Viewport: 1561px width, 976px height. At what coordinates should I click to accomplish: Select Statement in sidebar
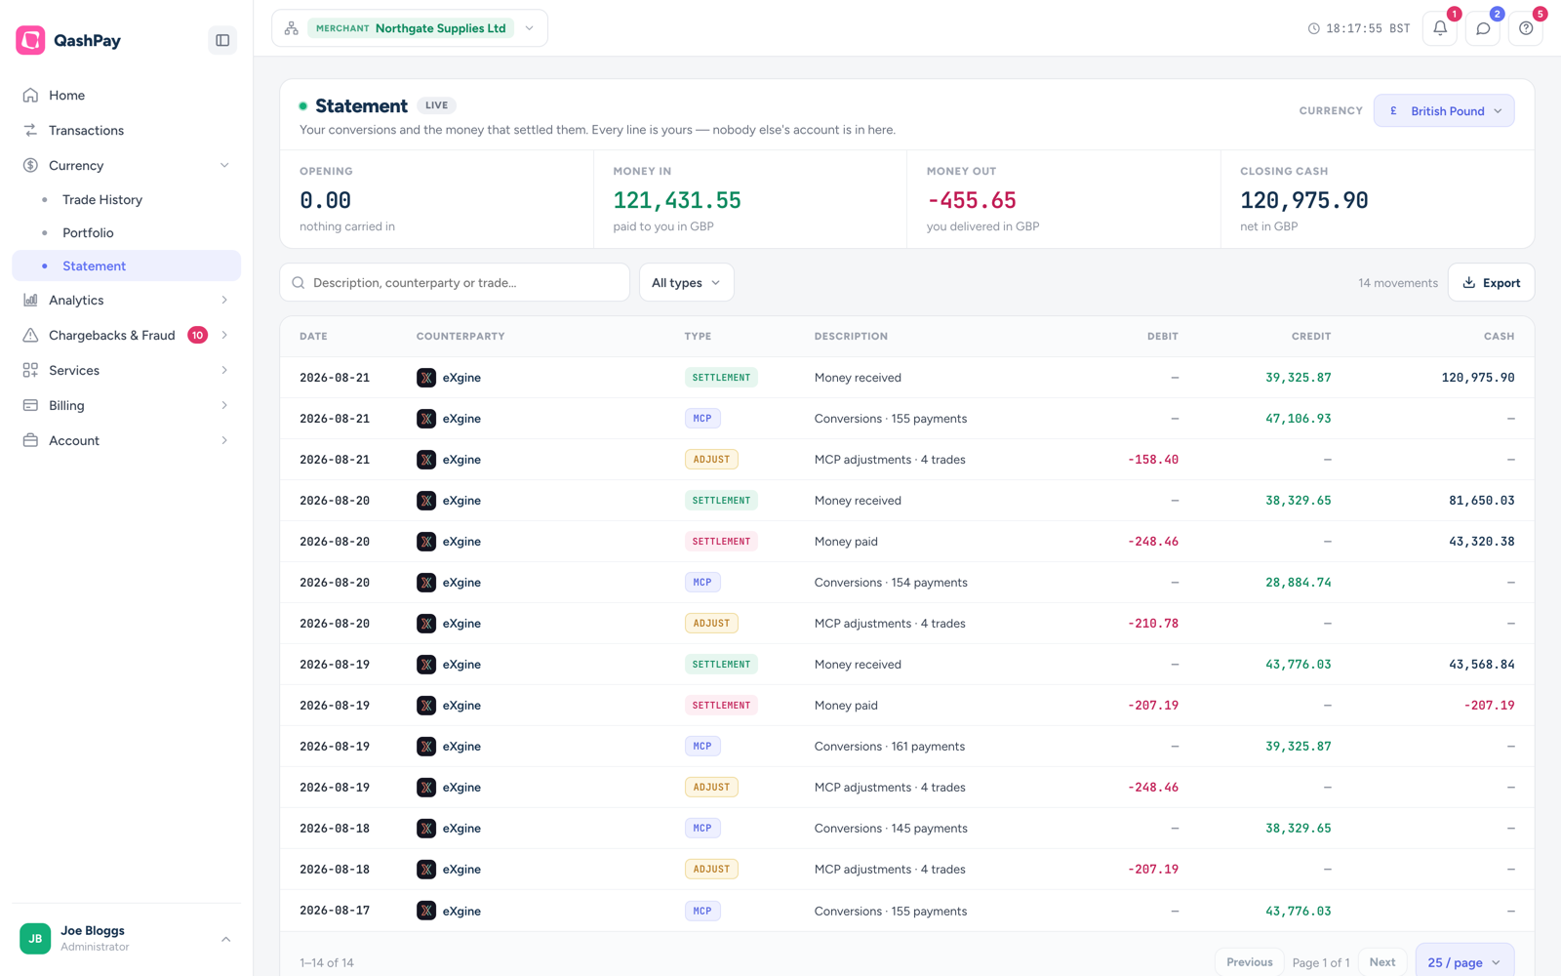[x=127, y=265]
